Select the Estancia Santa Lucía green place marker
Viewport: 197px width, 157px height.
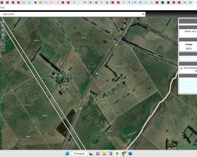61,75
